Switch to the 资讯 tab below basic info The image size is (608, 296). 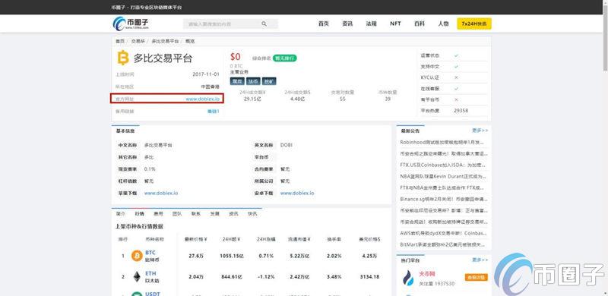[x=233, y=214]
